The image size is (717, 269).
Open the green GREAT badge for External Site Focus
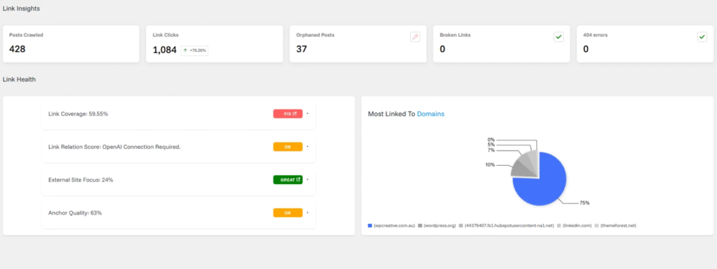(287, 180)
